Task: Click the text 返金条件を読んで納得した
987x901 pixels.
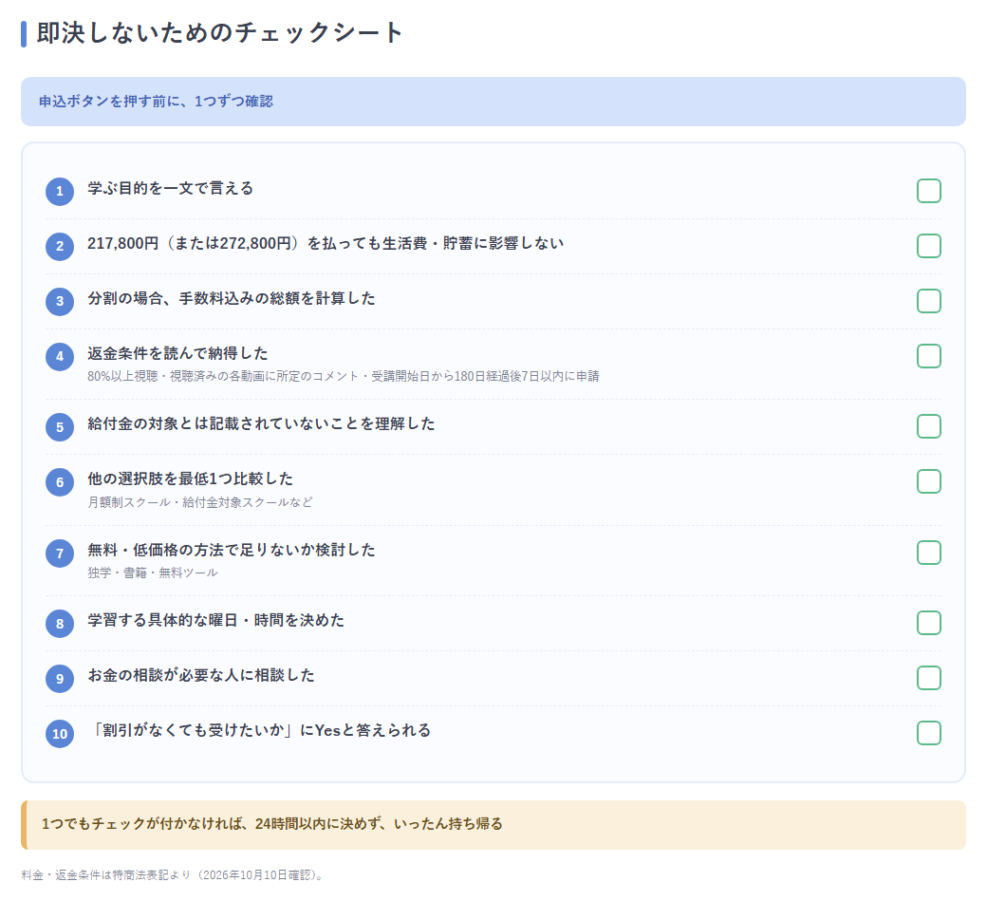Action: 177,353
